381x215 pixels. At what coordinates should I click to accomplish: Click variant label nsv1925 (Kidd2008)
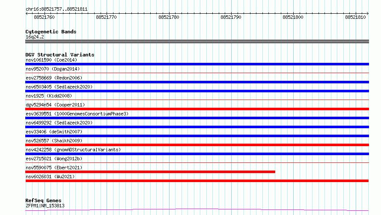(x=49, y=96)
